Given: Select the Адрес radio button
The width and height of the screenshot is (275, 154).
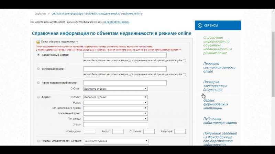Looking at the screenshot, I should (x=38, y=97).
